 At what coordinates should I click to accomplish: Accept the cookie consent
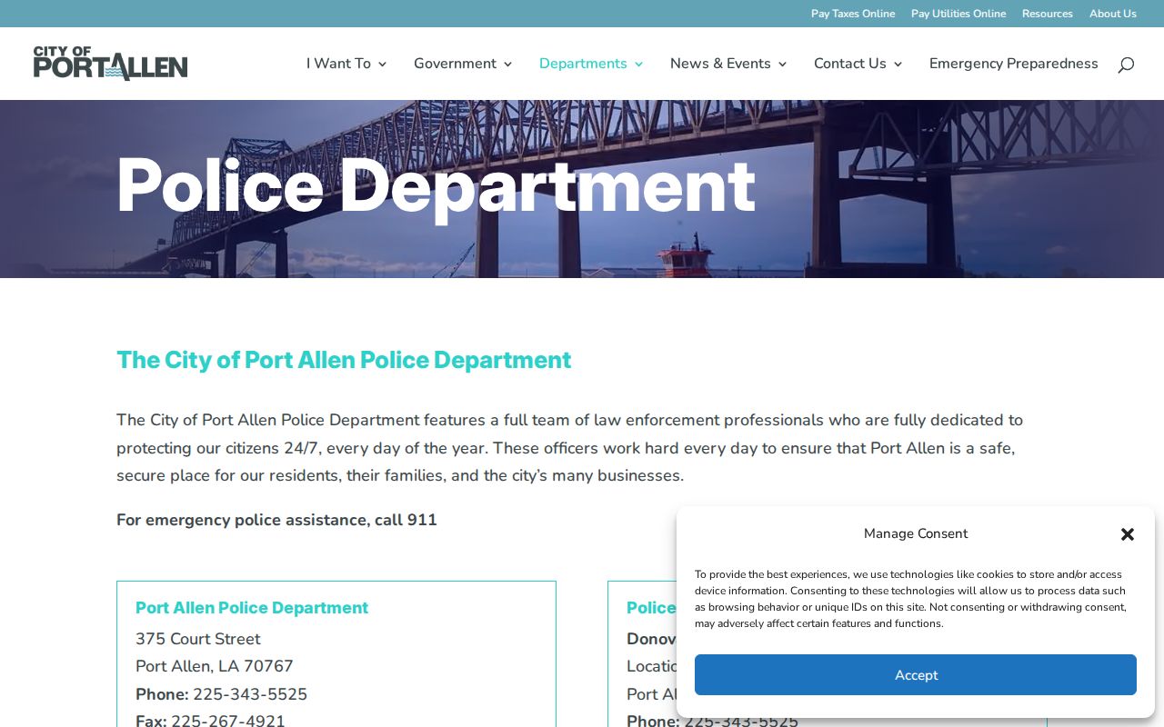pyautogui.click(x=916, y=675)
